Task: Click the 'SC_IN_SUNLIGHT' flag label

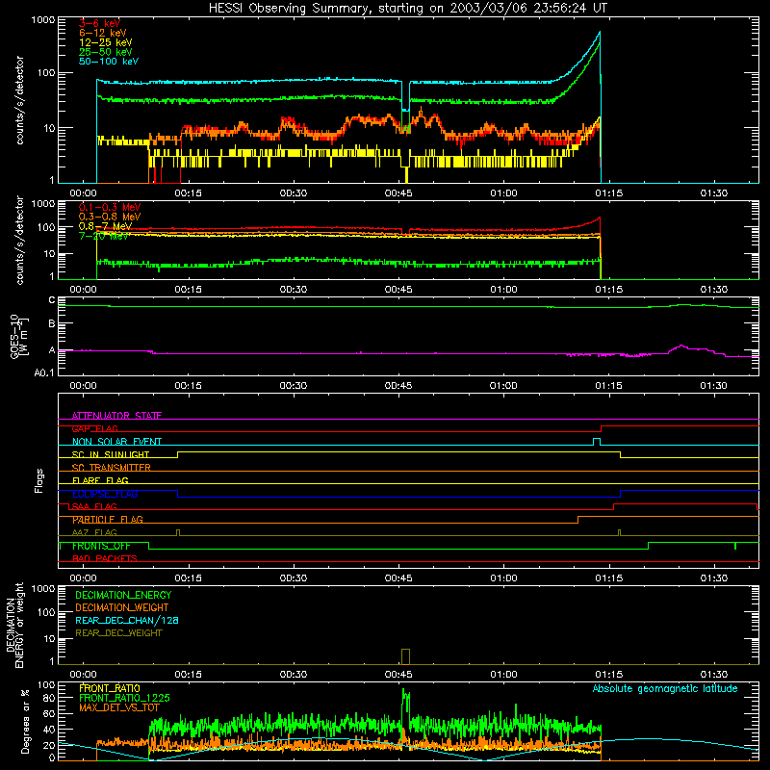Action: pyautogui.click(x=111, y=454)
